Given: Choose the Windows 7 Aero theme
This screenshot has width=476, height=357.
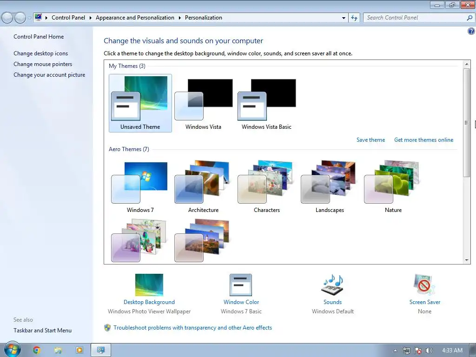Looking at the screenshot, I should 140,187.
